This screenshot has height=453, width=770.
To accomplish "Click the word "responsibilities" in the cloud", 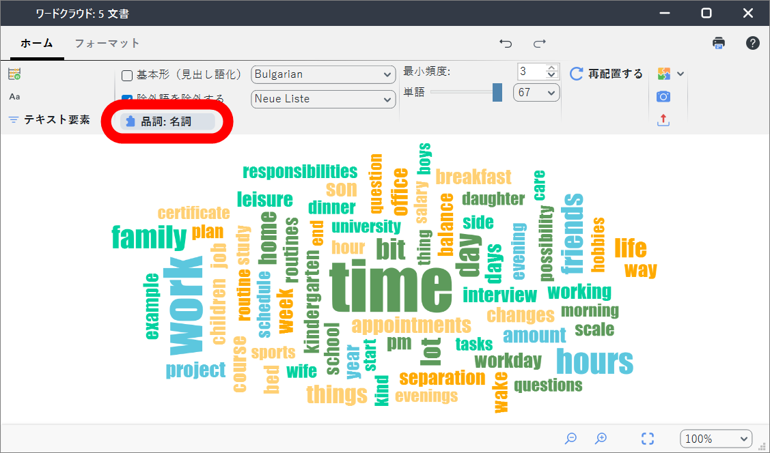I will [x=300, y=172].
